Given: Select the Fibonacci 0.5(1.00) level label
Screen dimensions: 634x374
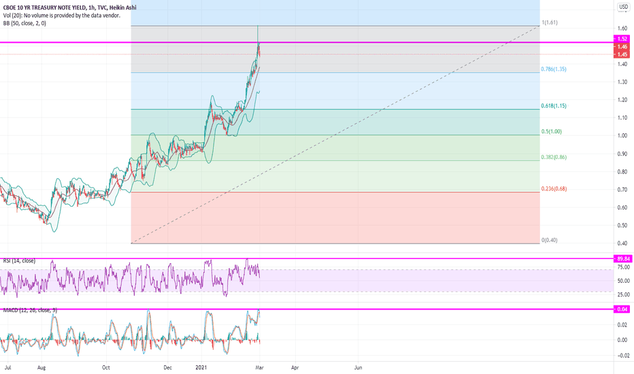Looking at the screenshot, I should [552, 131].
